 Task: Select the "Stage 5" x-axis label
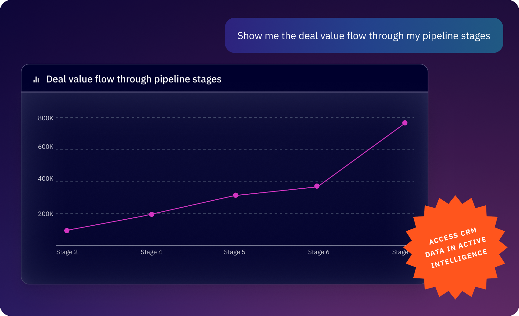click(234, 252)
